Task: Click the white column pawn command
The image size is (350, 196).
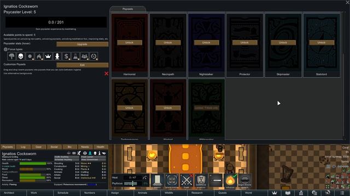Action: [157, 180]
